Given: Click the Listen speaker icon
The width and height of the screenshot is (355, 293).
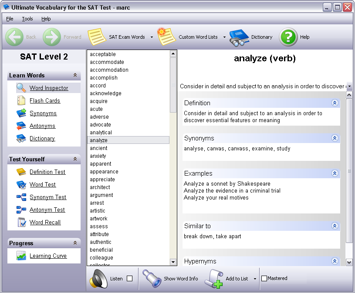Looking at the screenshot, I should [99, 279].
